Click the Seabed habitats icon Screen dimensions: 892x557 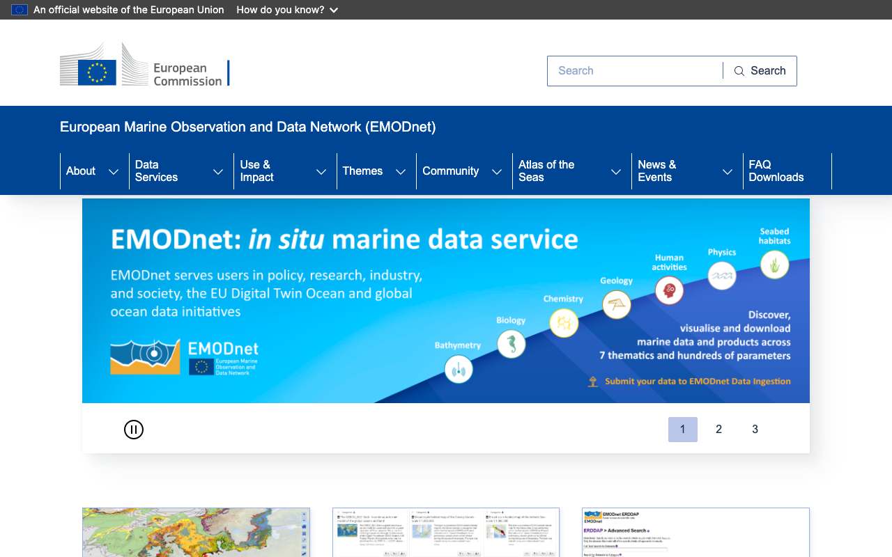[774, 265]
